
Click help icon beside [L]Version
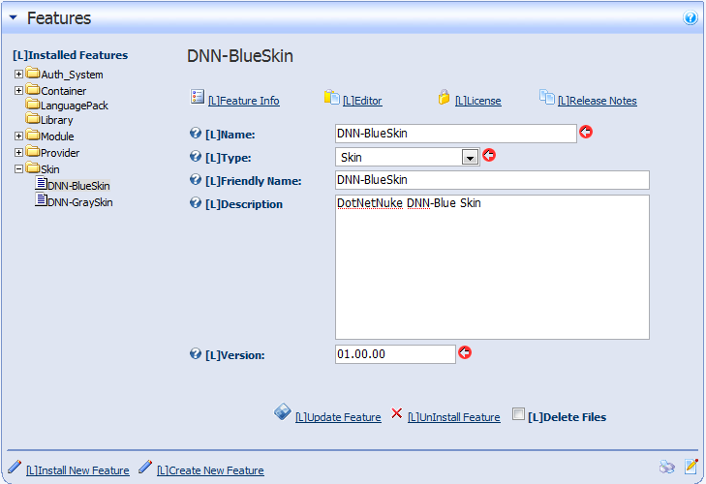pos(196,353)
